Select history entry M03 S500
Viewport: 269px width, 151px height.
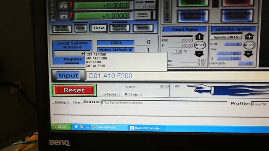(x=93, y=62)
